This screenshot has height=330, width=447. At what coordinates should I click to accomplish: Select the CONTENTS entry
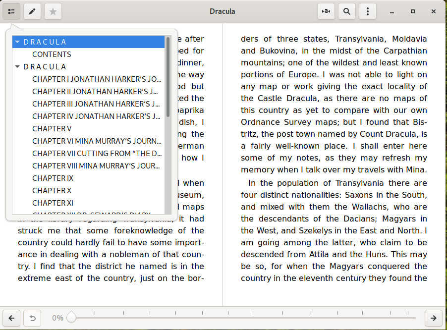tap(52, 54)
